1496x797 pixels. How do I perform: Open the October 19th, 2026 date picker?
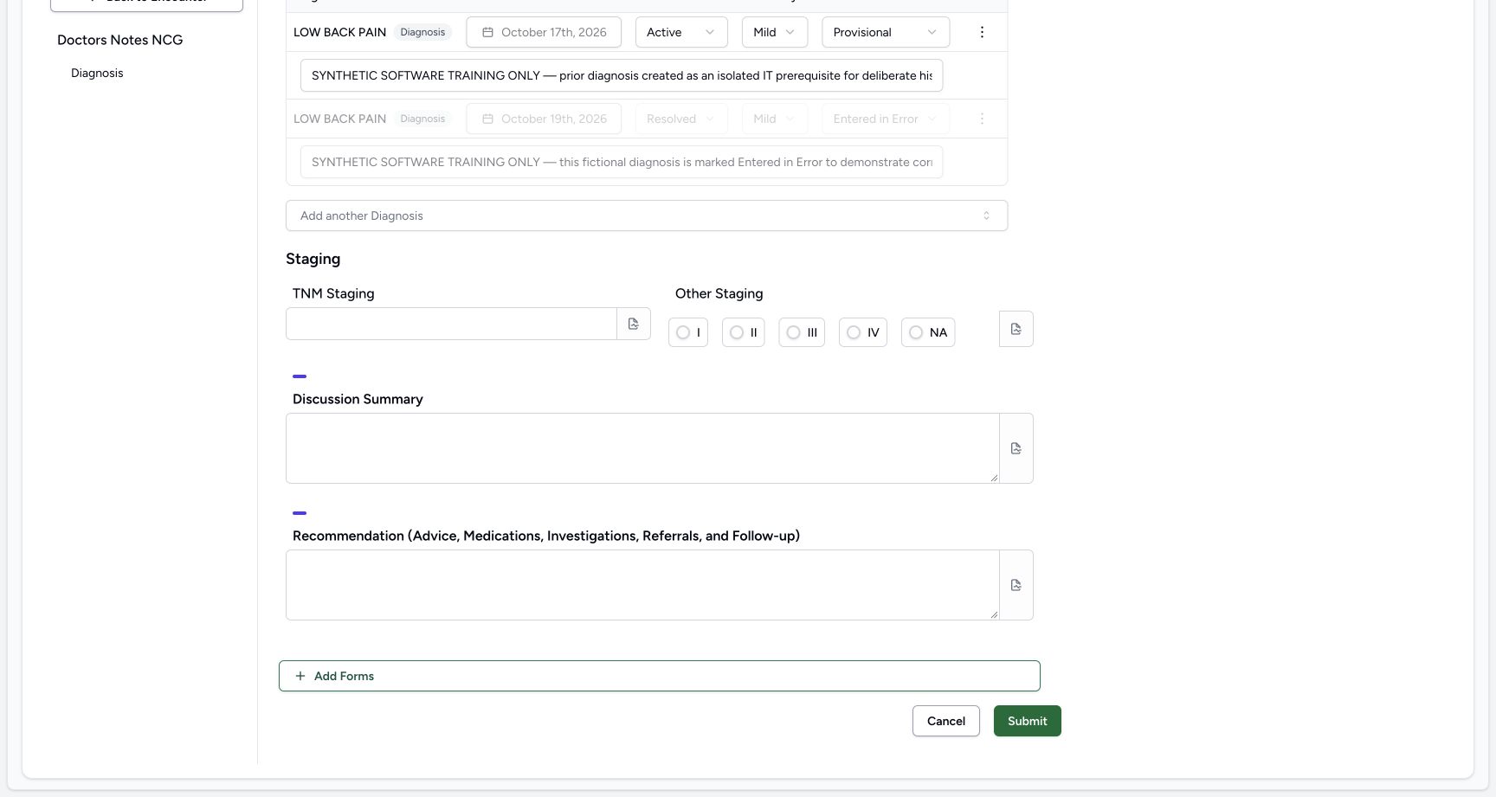click(544, 119)
